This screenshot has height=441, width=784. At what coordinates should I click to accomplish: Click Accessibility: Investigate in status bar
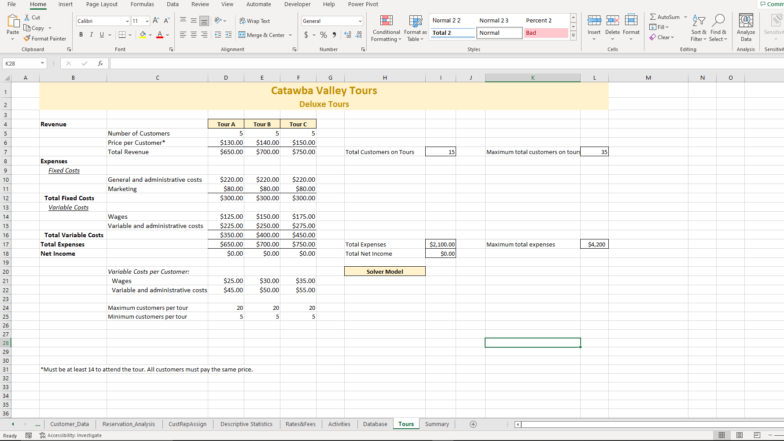pos(70,435)
